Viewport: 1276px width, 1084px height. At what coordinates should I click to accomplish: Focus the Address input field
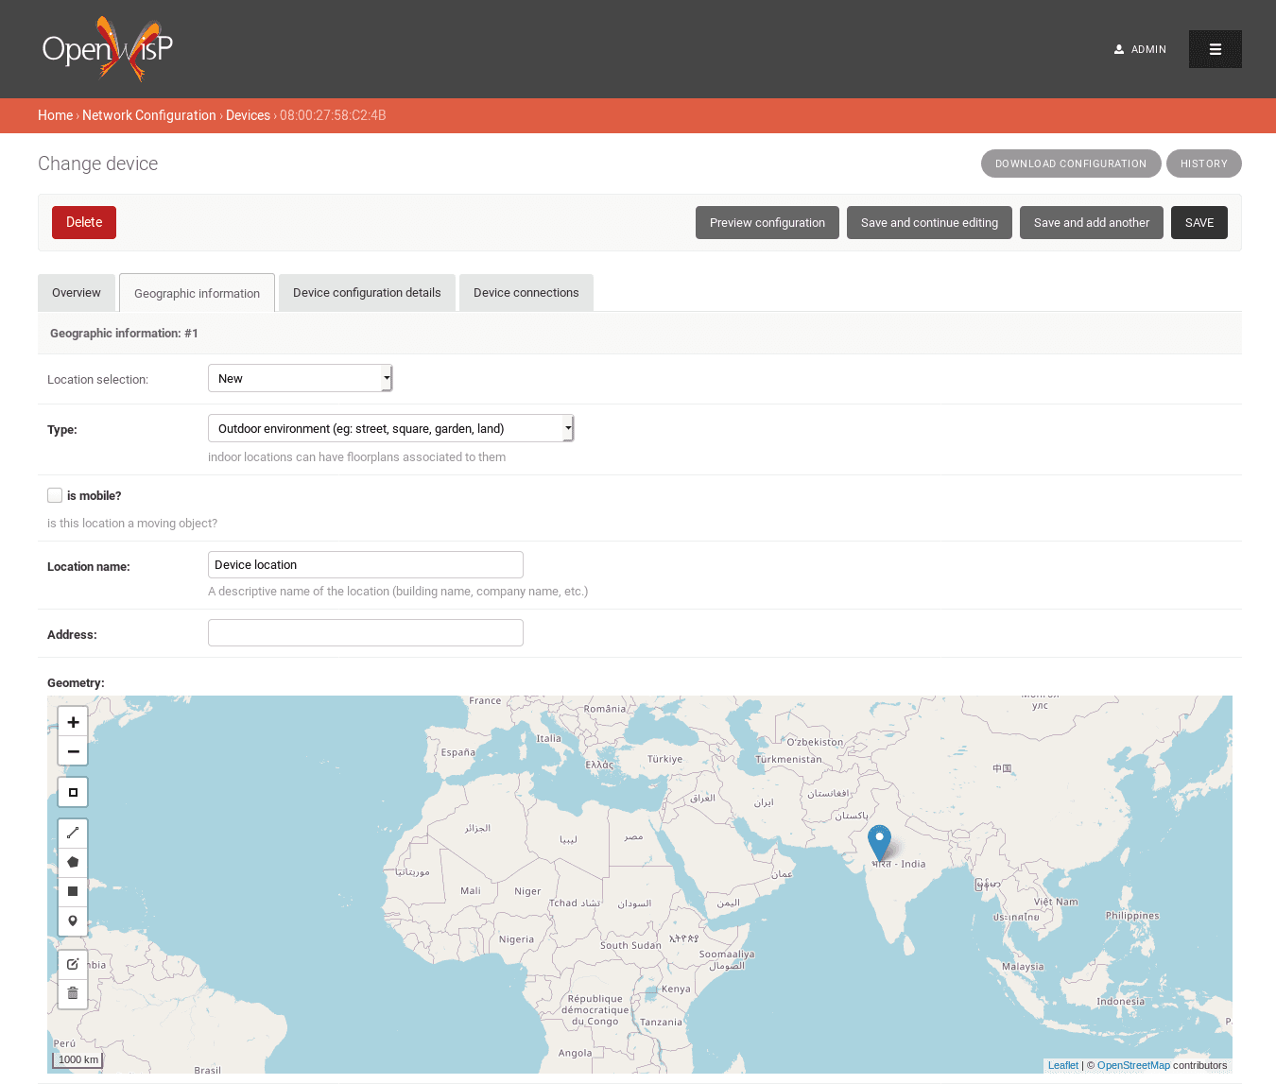coord(366,632)
